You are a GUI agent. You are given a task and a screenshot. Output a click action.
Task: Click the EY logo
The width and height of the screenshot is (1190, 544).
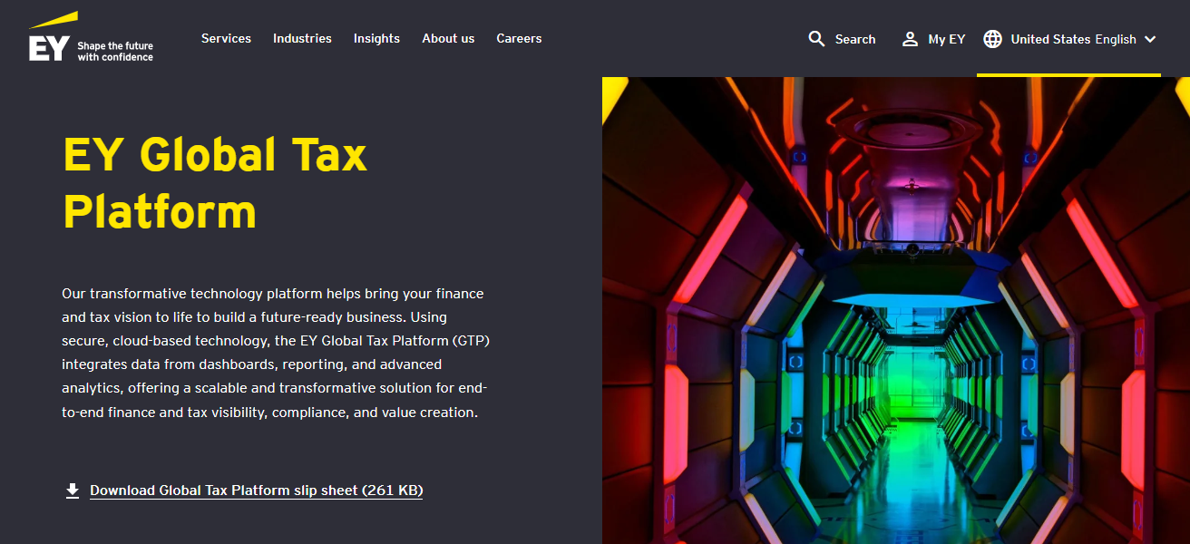(x=50, y=38)
